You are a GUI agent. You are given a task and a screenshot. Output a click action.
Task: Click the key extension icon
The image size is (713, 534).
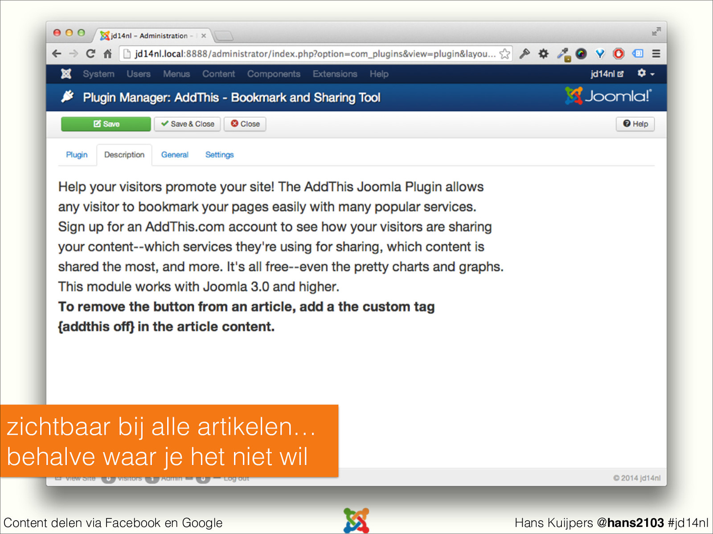pyautogui.click(x=525, y=54)
